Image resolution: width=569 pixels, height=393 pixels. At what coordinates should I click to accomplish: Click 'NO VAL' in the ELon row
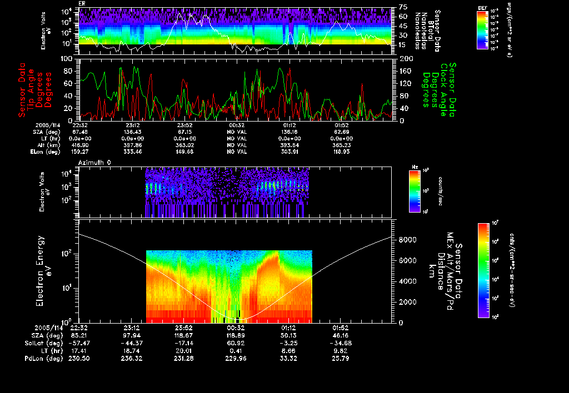(237, 152)
